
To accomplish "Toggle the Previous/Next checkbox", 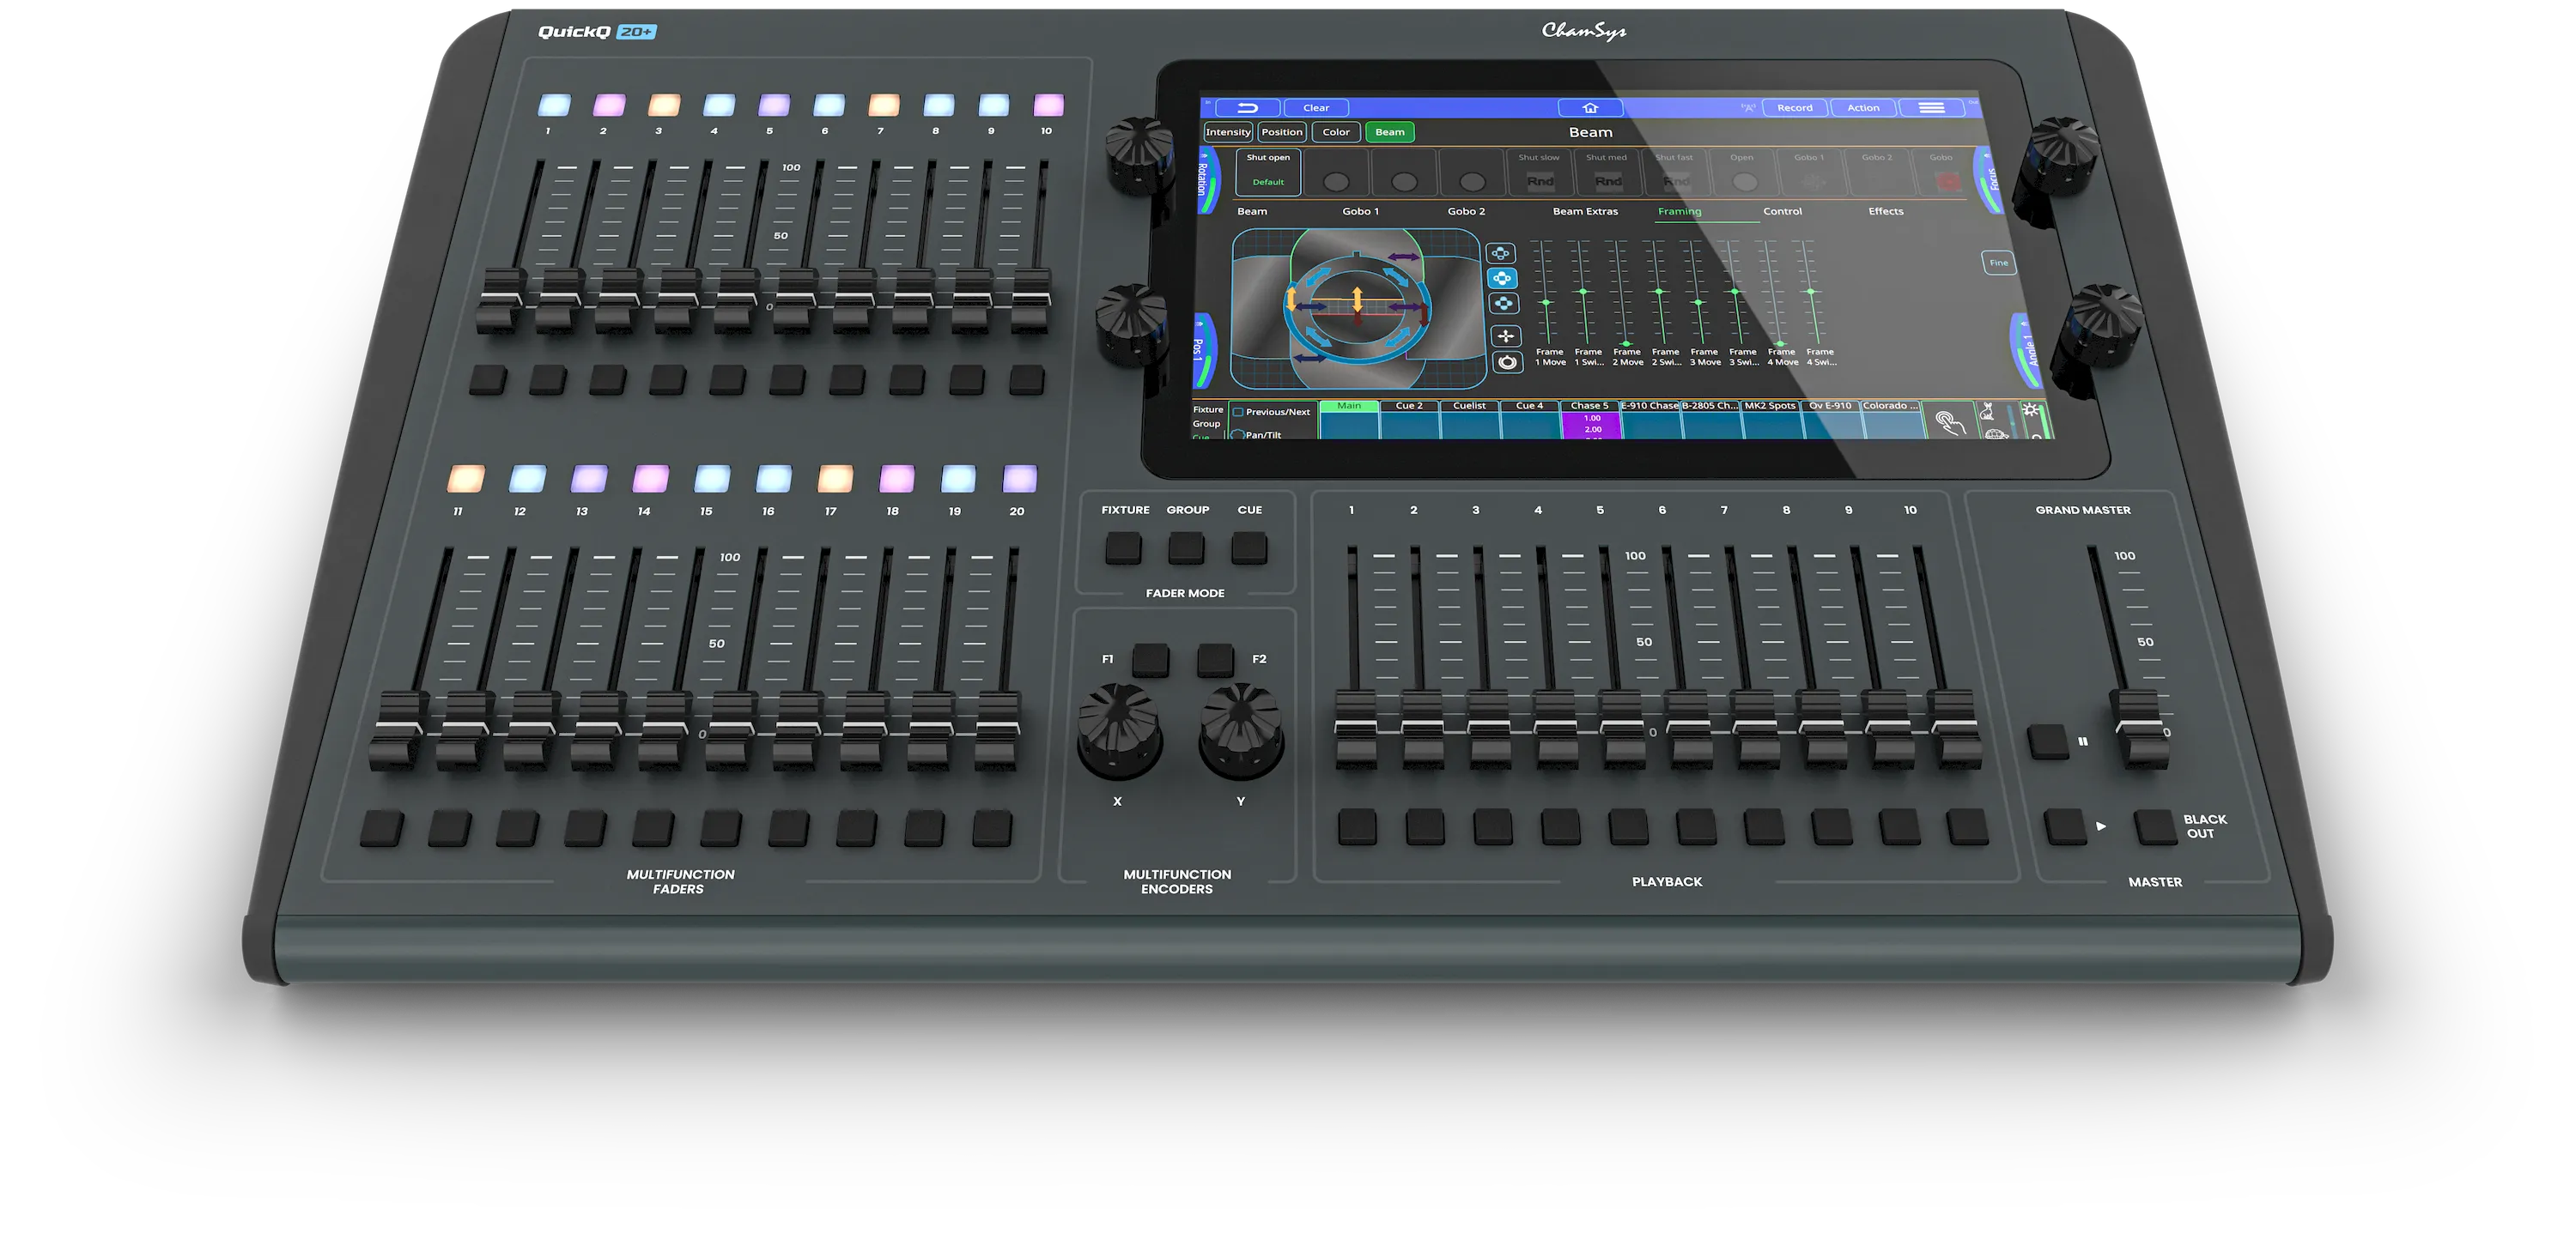I will 1238,412.
